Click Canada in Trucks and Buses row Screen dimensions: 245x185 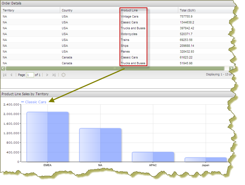click(67, 63)
